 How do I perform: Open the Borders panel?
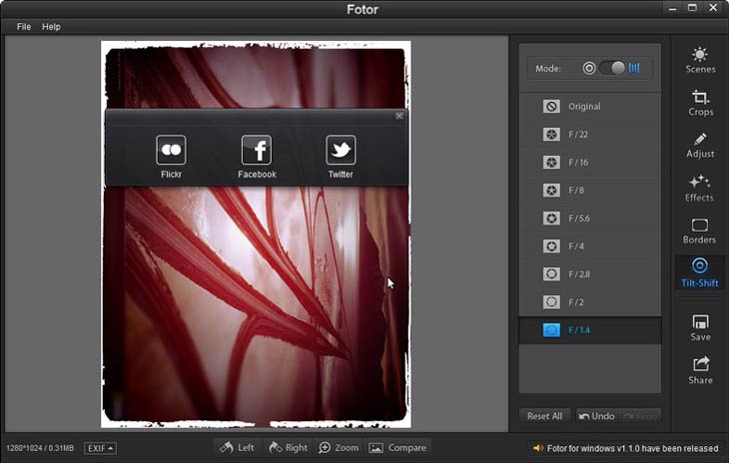click(x=700, y=231)
